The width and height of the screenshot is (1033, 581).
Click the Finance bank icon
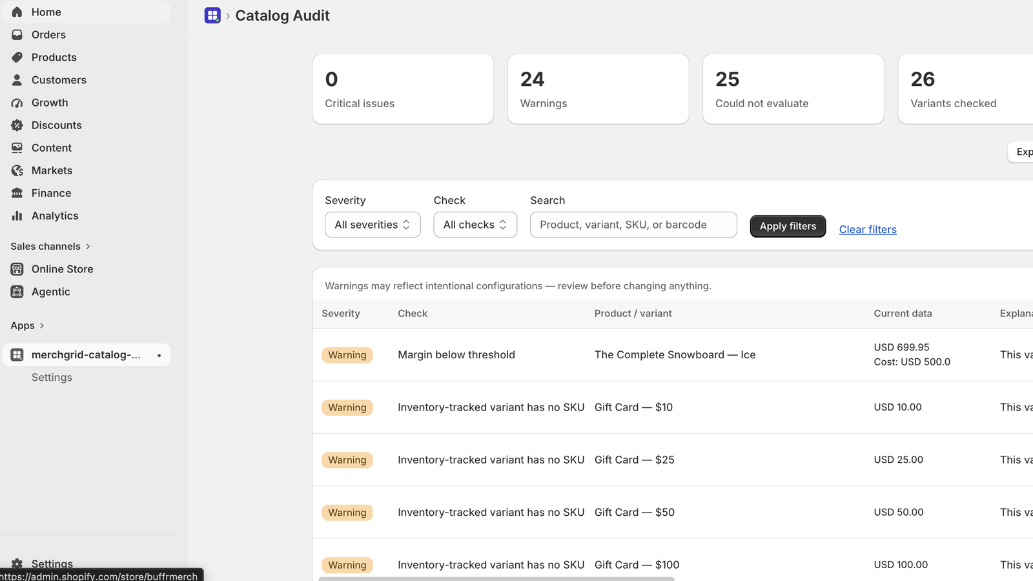17,193
